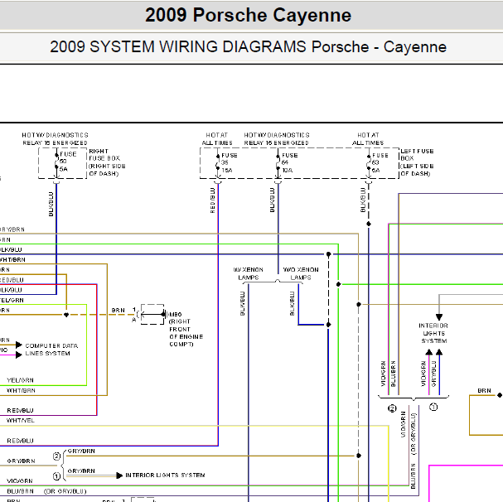
Task: Click the 'COMPUTER DATA LINES SYSTEM' label
Action: tap(51, 350)
